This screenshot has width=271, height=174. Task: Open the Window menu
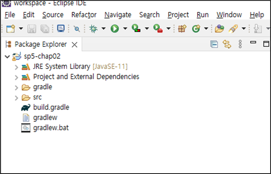[x=229, y=15]
